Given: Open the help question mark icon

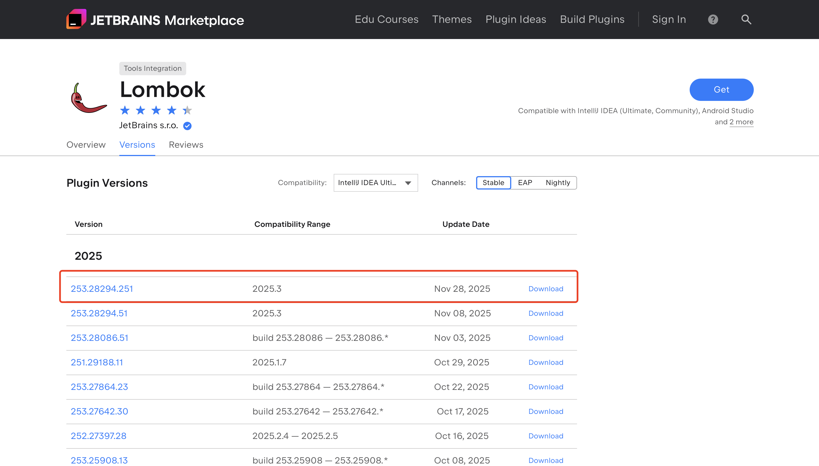Looking at the screenshot, I should tap(713, 20).
